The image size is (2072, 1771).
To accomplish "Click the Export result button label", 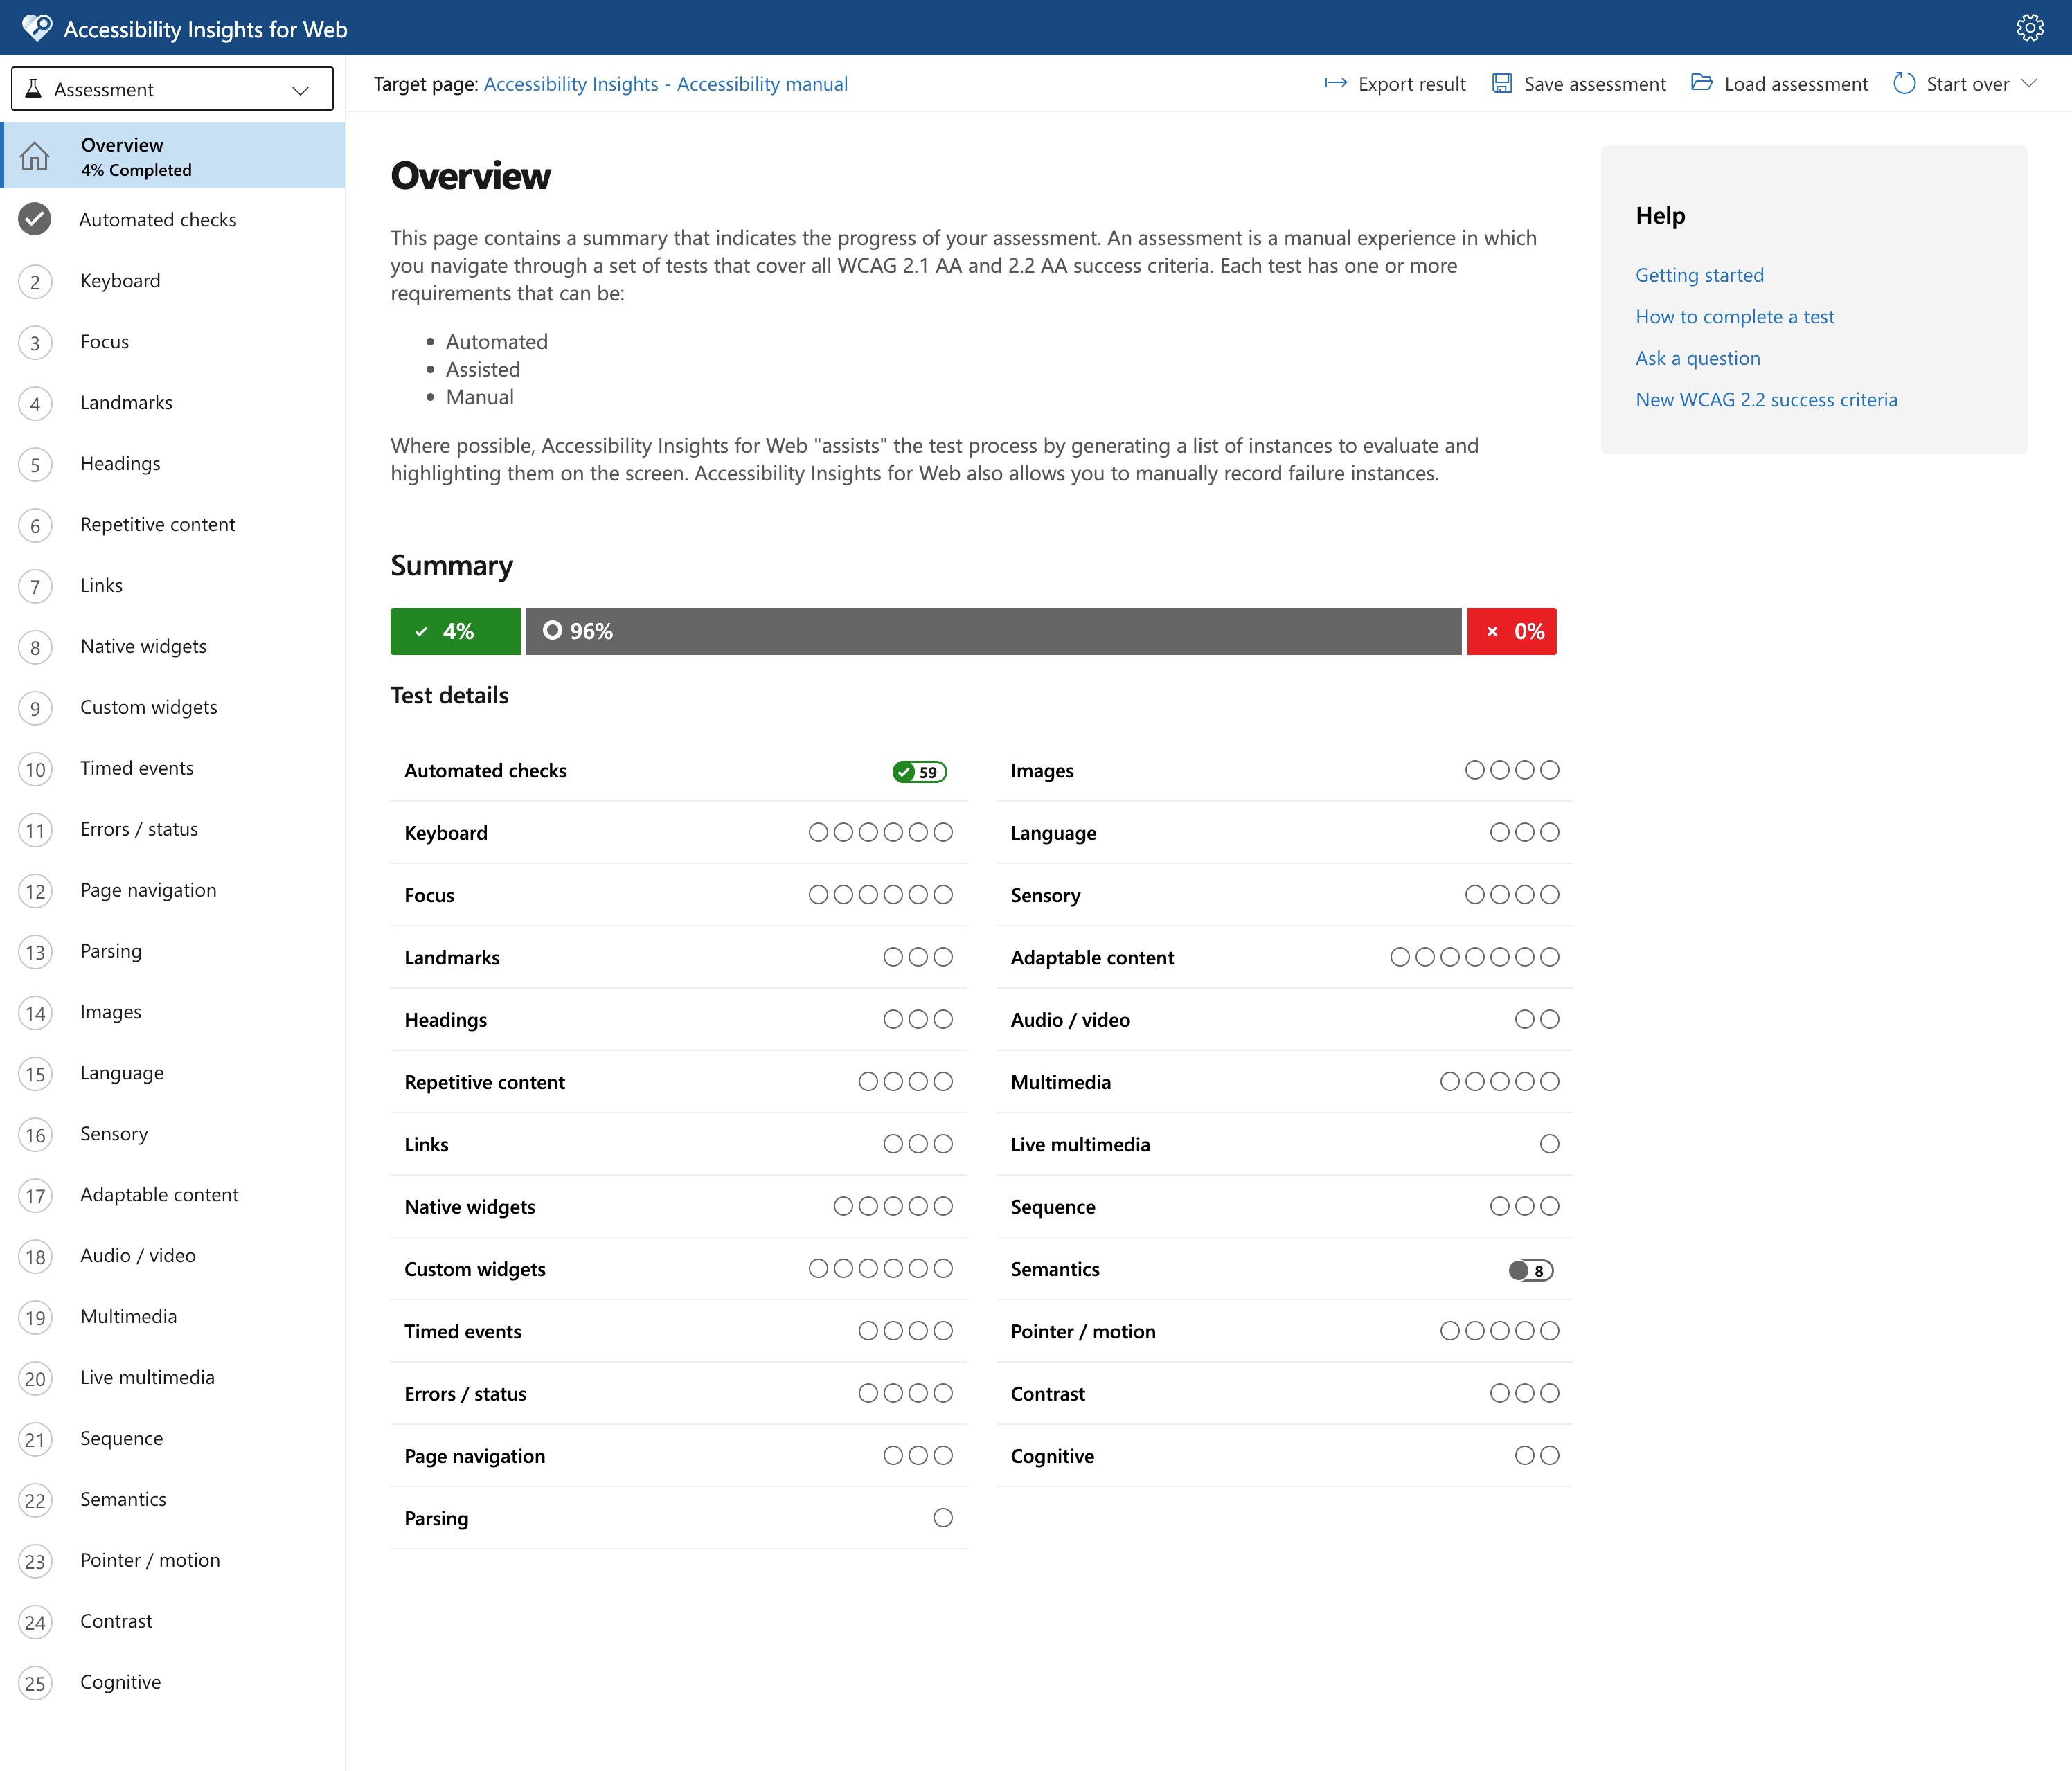I will click(1411, 84).
